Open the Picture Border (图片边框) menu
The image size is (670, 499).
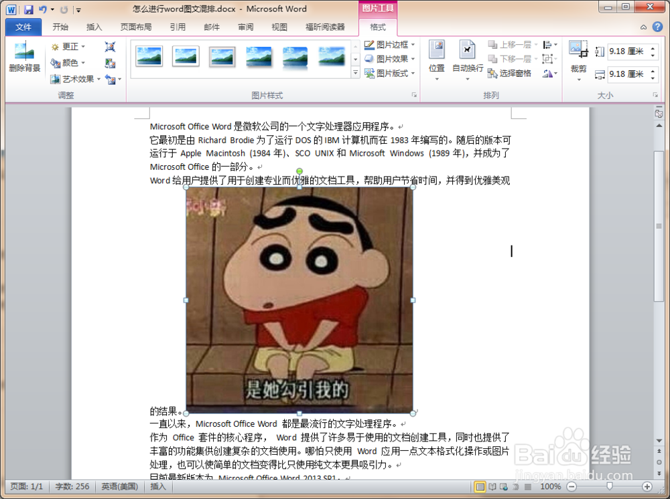pos(390,44)
